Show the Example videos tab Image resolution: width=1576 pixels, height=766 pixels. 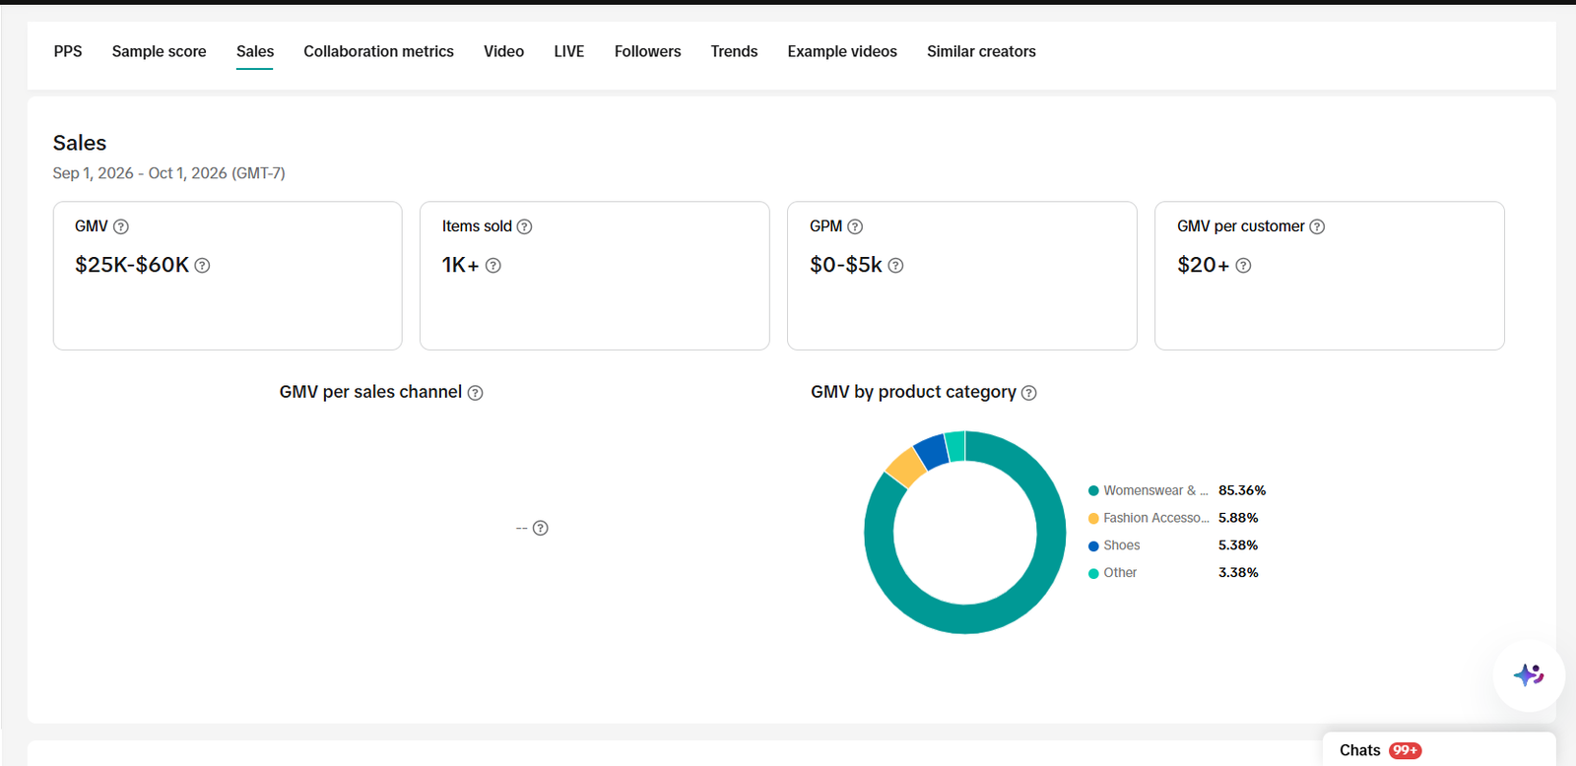point(842,51)
